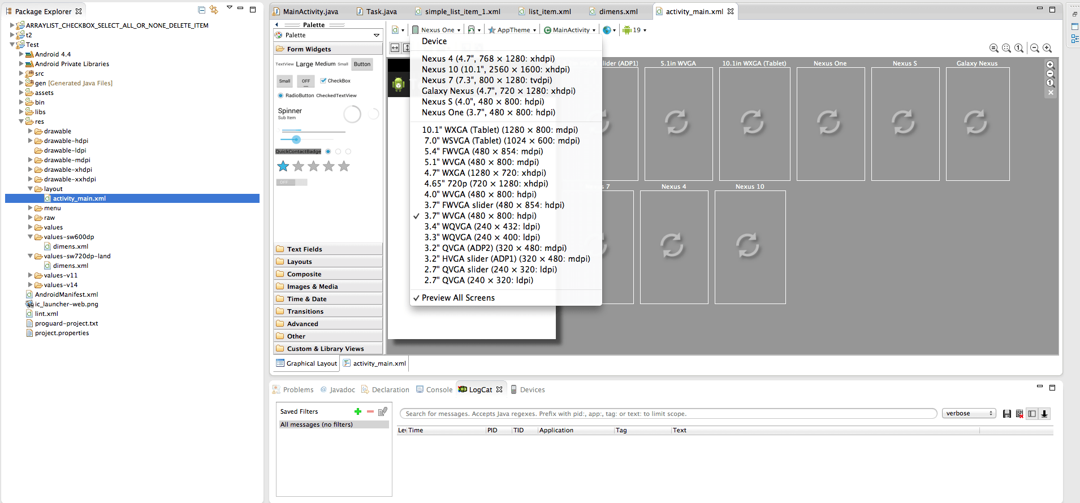Collapse all in Package Explorer
1080x503 pixels.
point(202,10)
